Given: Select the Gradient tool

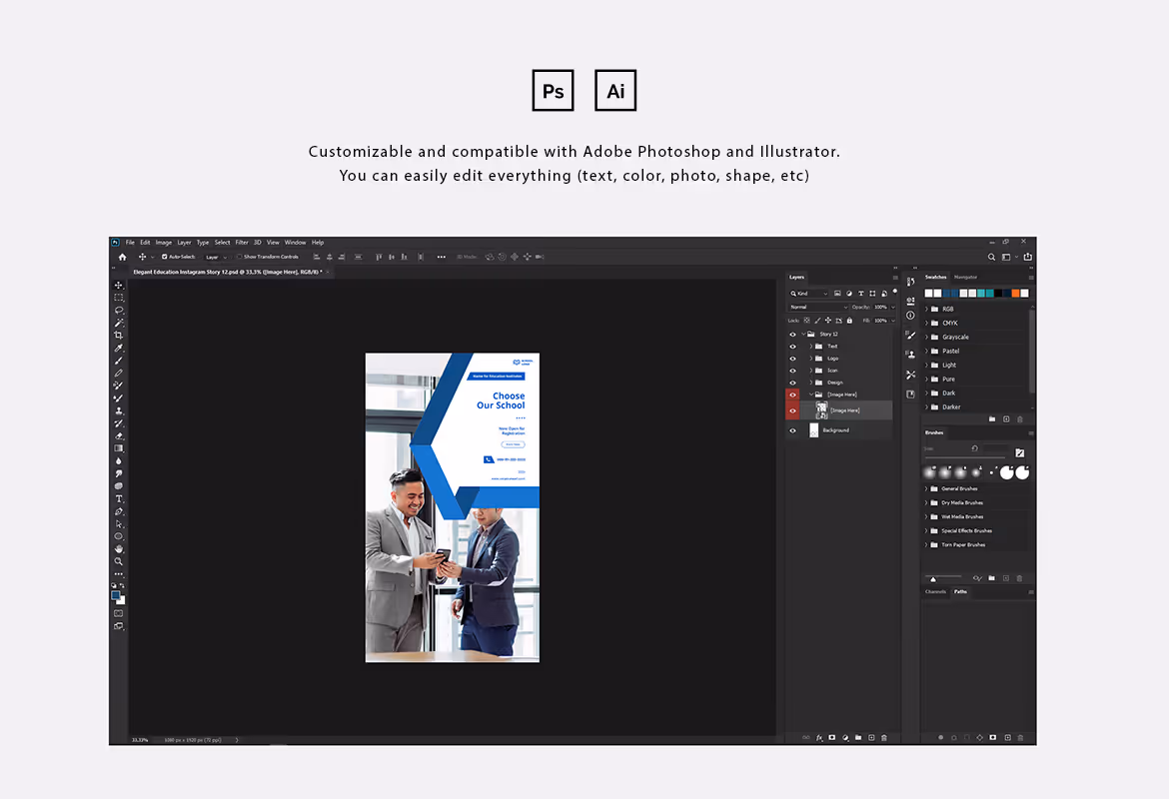Looking at the screenshot, I should [119, 448].
